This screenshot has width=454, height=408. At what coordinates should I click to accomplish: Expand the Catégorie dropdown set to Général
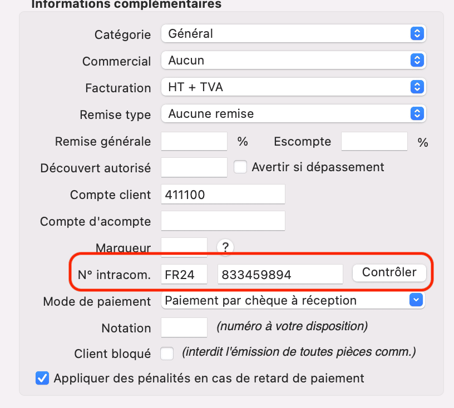click(x=293, y=33)
